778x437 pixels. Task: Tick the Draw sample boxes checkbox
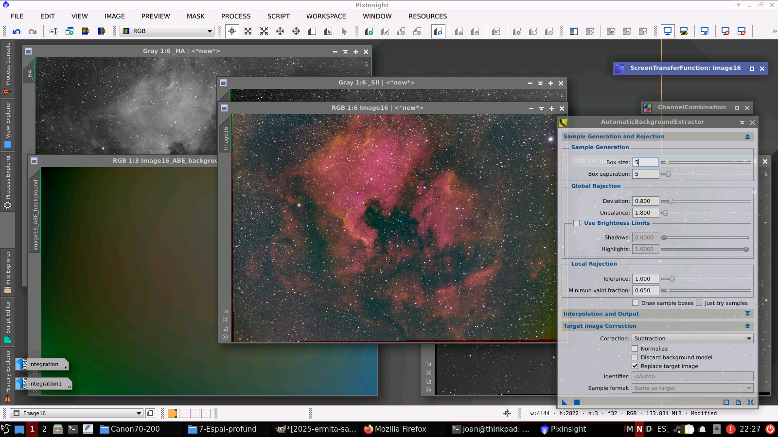pos(635,303)
